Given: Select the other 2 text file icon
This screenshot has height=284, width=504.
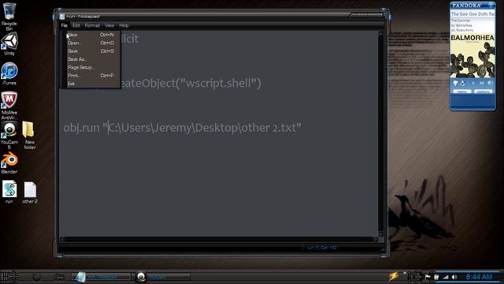Looking at the screenshot, I should (30, 192).
